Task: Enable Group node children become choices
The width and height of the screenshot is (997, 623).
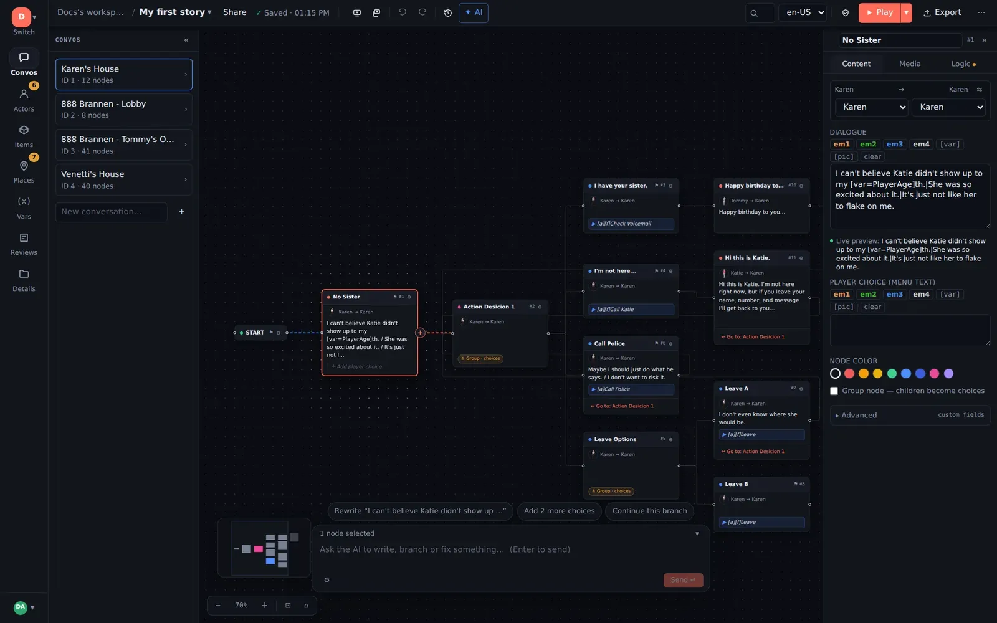Action: [x=834, y=391]
